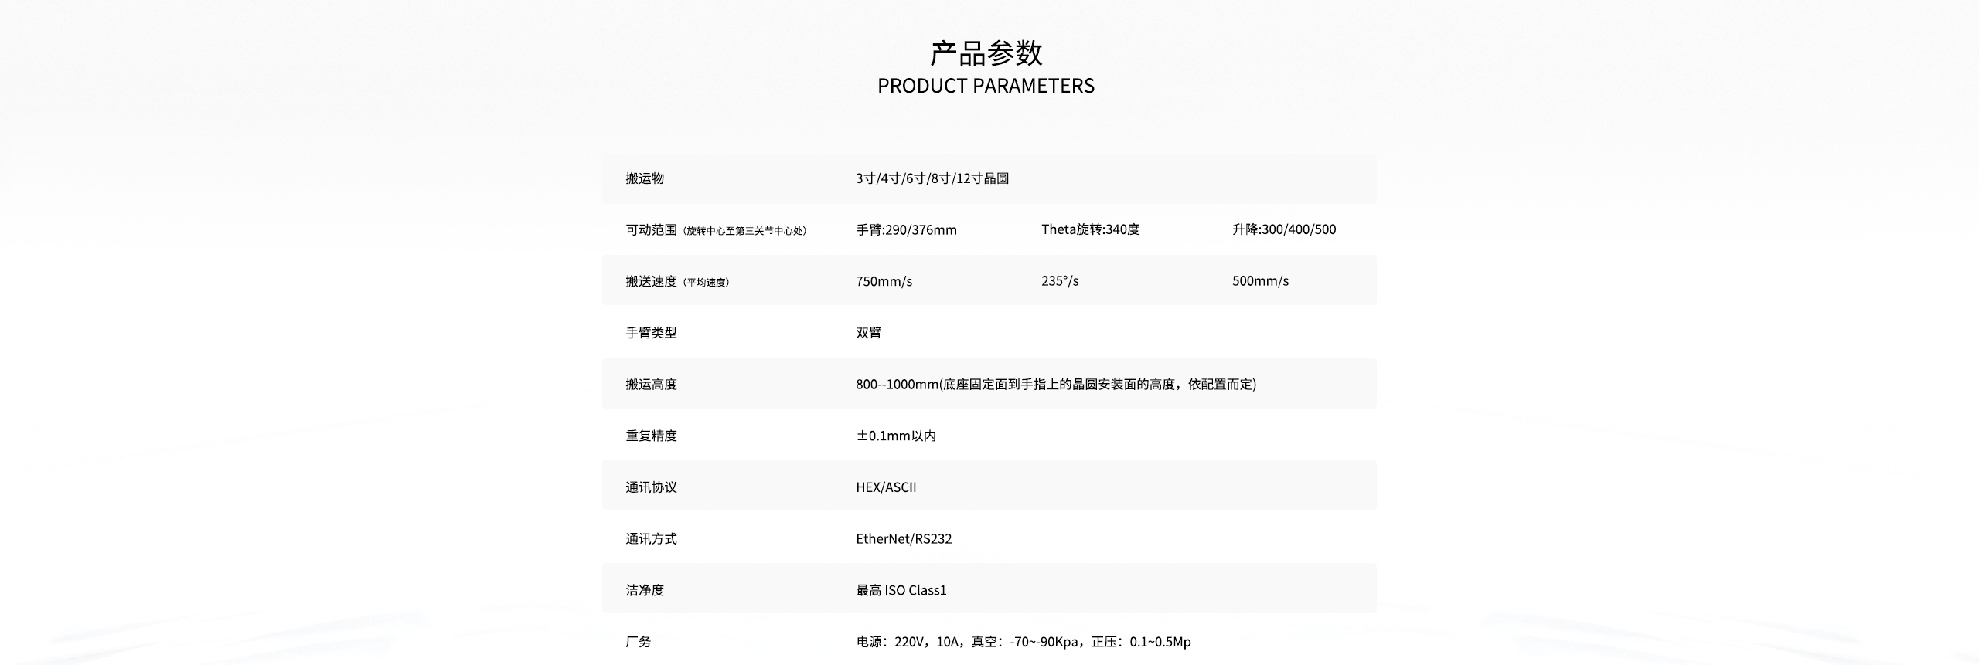The width and height of the screenshot is (1979, 665).
Task: Click the 800--1000mm 搬运高度 description
Action: [x=1055, y=384]
